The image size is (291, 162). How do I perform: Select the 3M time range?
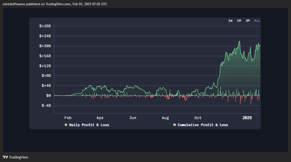point(248,21)
